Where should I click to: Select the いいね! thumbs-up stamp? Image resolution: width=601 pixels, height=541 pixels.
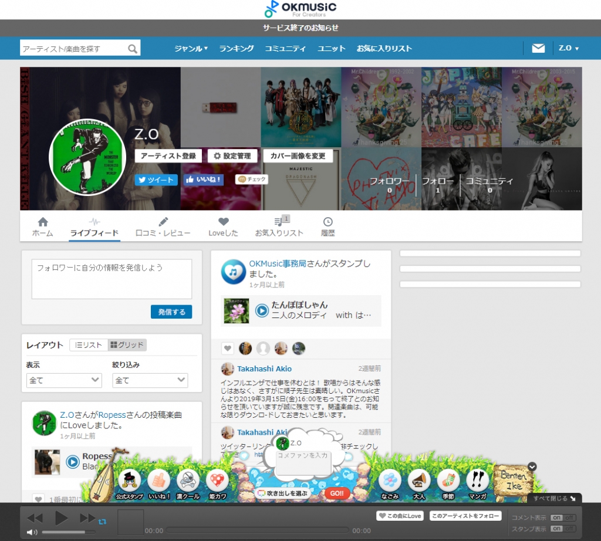point(158,483)
